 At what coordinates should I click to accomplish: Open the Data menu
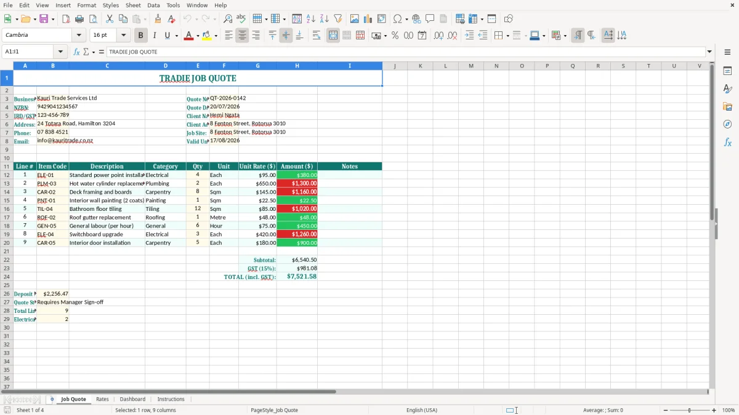pyautogui.click(x=153, y=5)
